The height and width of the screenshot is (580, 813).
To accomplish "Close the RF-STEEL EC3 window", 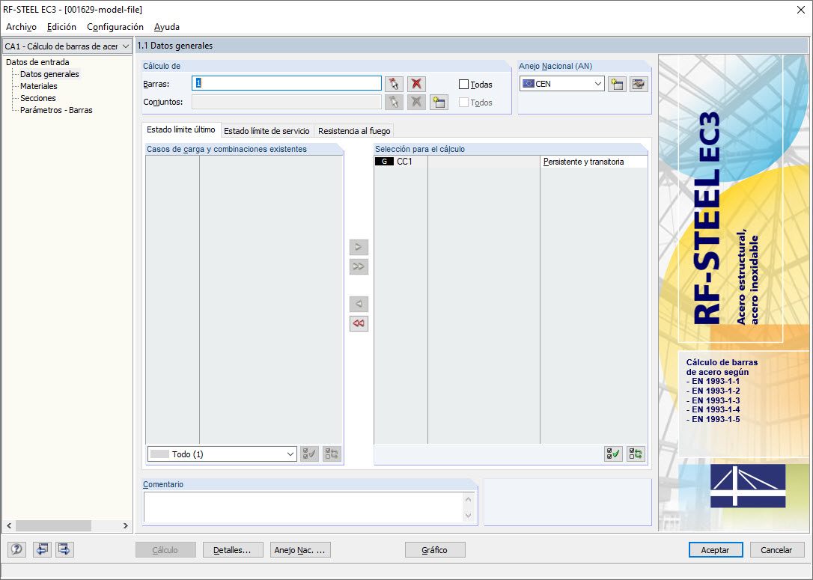I will click(800, 9).
